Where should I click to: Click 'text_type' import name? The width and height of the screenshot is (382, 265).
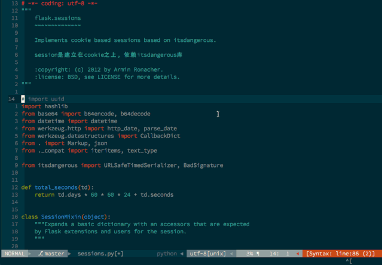pyautogui.click(x=142, y=151)
